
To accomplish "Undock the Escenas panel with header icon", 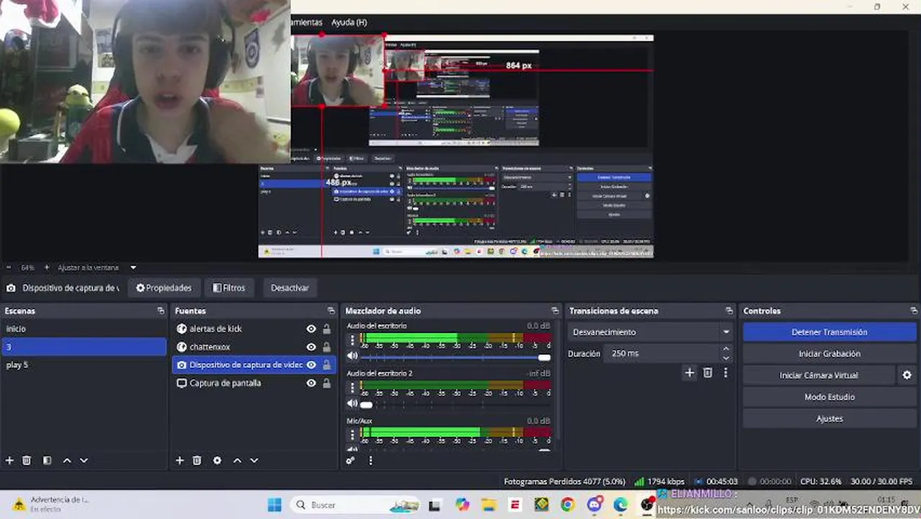I will (160, 311).
